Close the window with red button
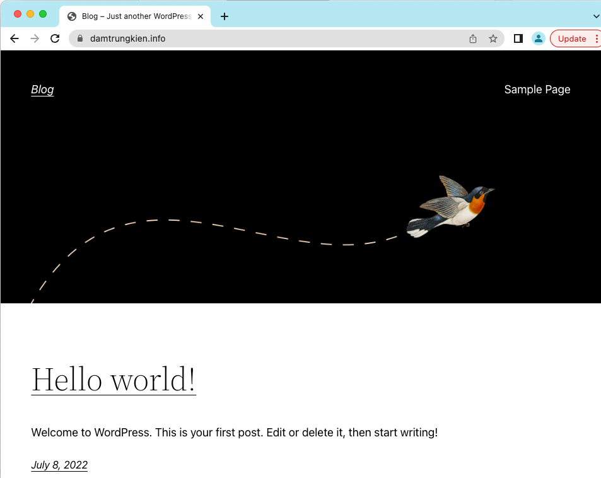The height and width of the screenshot is (478, 601). (x=18, y=14)
